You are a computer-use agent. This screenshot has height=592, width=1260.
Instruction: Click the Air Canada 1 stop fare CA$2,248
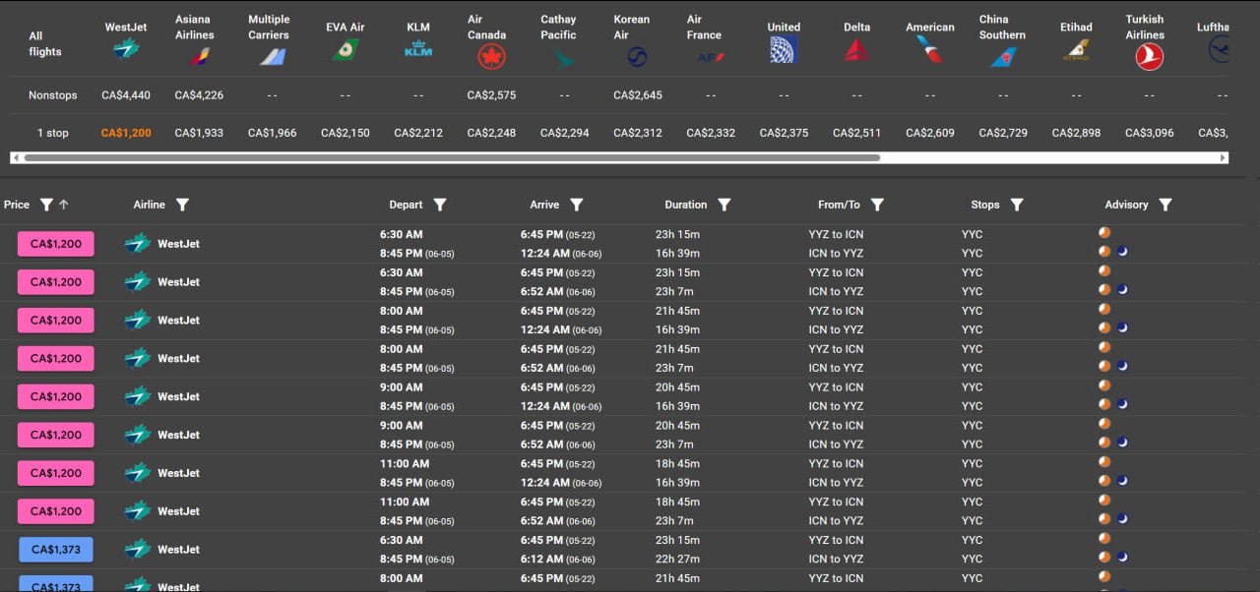click(x=491, y=133)
